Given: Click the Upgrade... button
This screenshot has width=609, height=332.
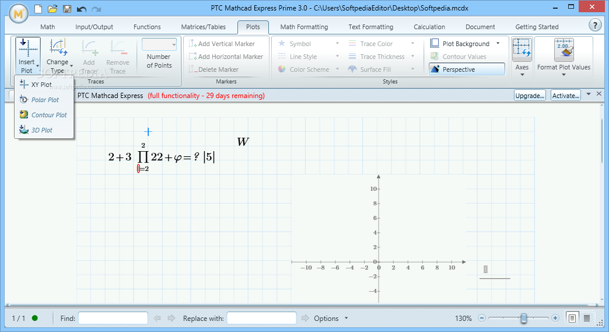Looking at the screenshot, I should click(x=530, y=96).
